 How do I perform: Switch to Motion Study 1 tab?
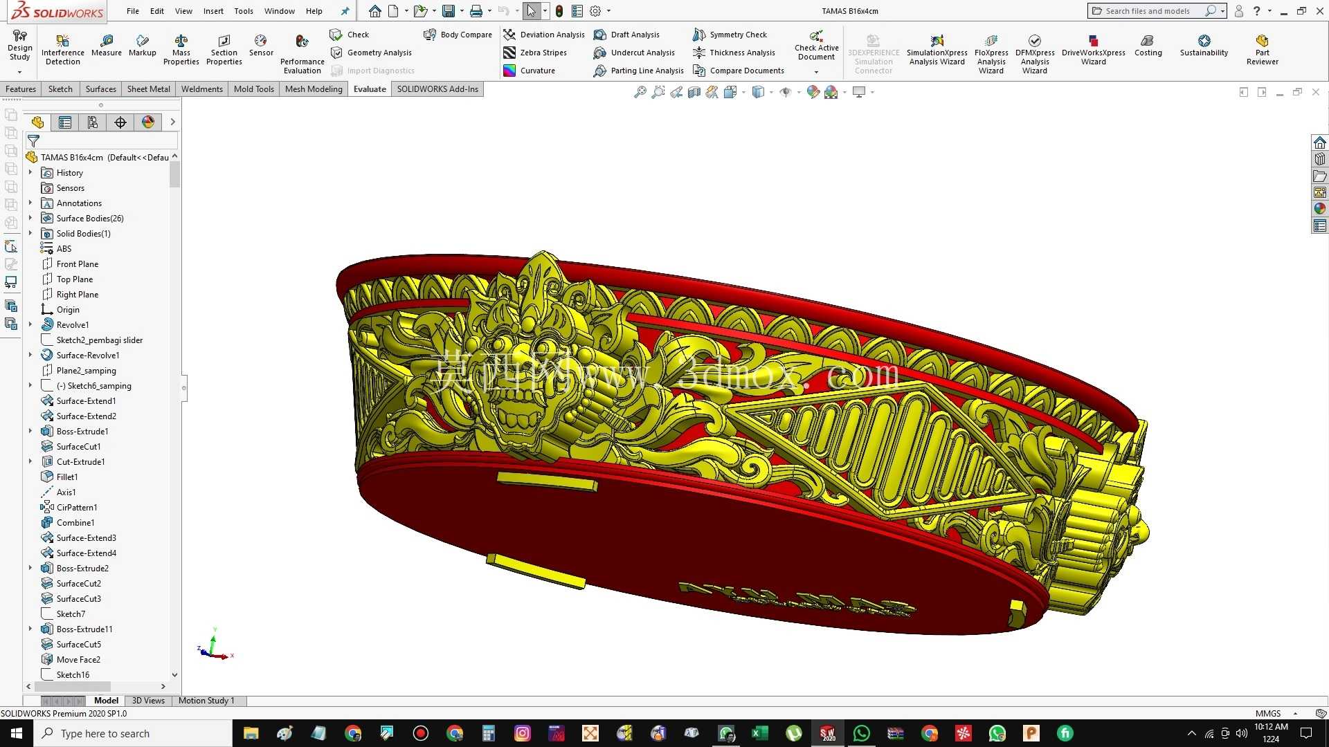pyautogui.click(x=206, y=701)
